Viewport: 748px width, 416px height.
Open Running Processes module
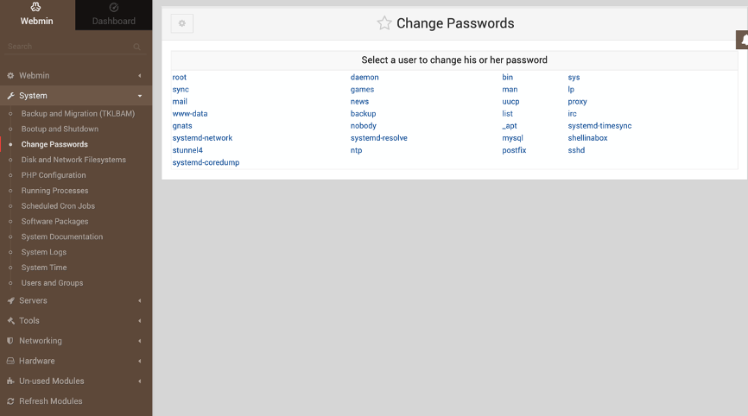click(x=55, y=191)
